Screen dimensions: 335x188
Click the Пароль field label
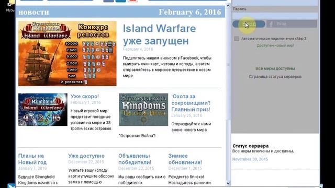(239, 9)
